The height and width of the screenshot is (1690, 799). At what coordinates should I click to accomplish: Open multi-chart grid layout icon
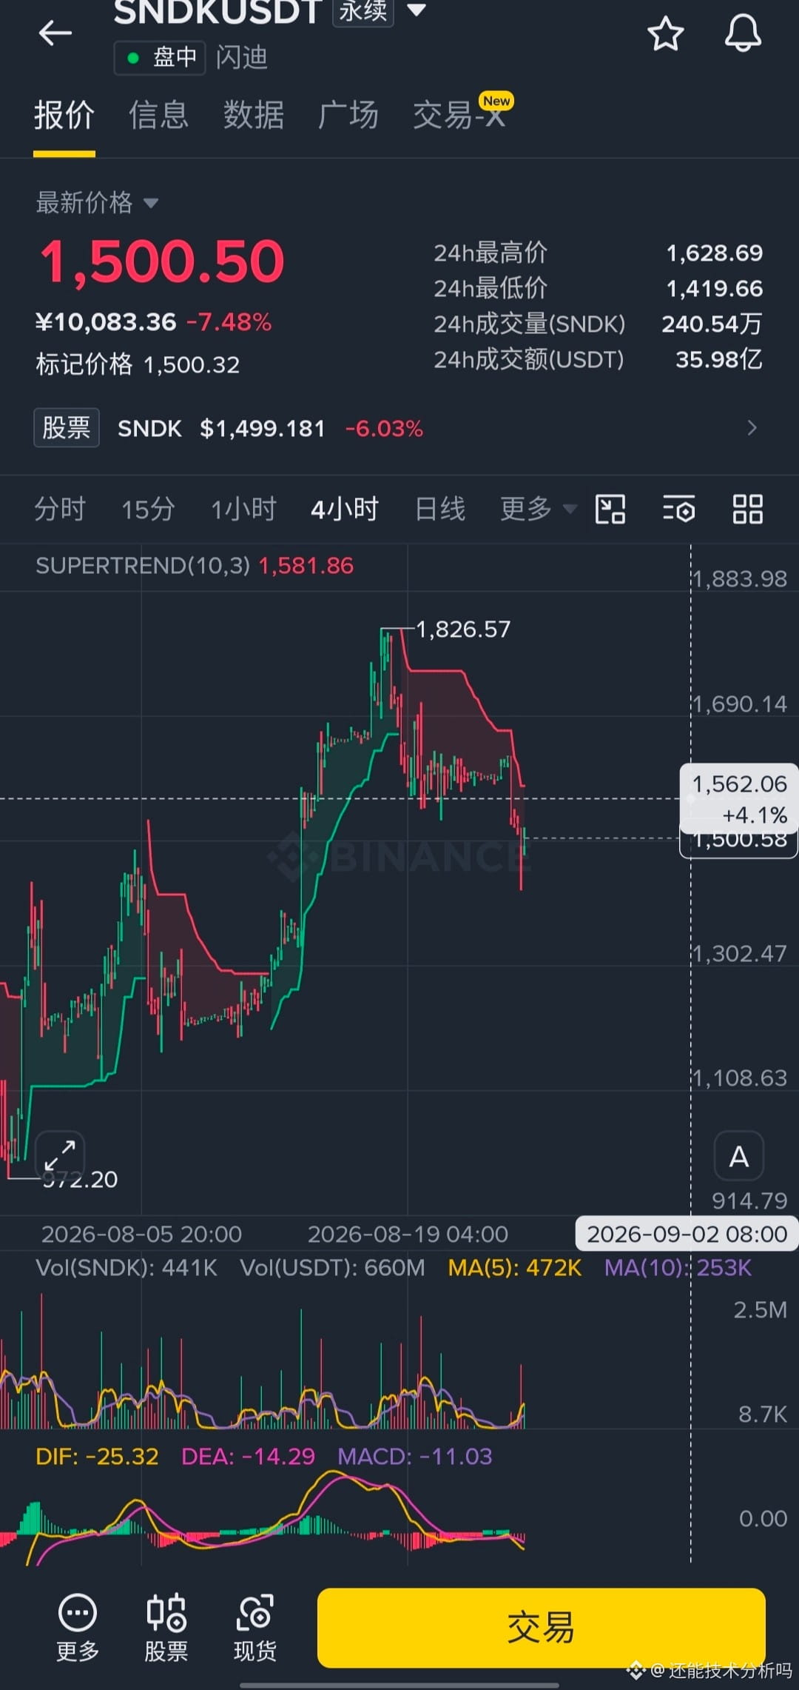click(x=747, y=510)
